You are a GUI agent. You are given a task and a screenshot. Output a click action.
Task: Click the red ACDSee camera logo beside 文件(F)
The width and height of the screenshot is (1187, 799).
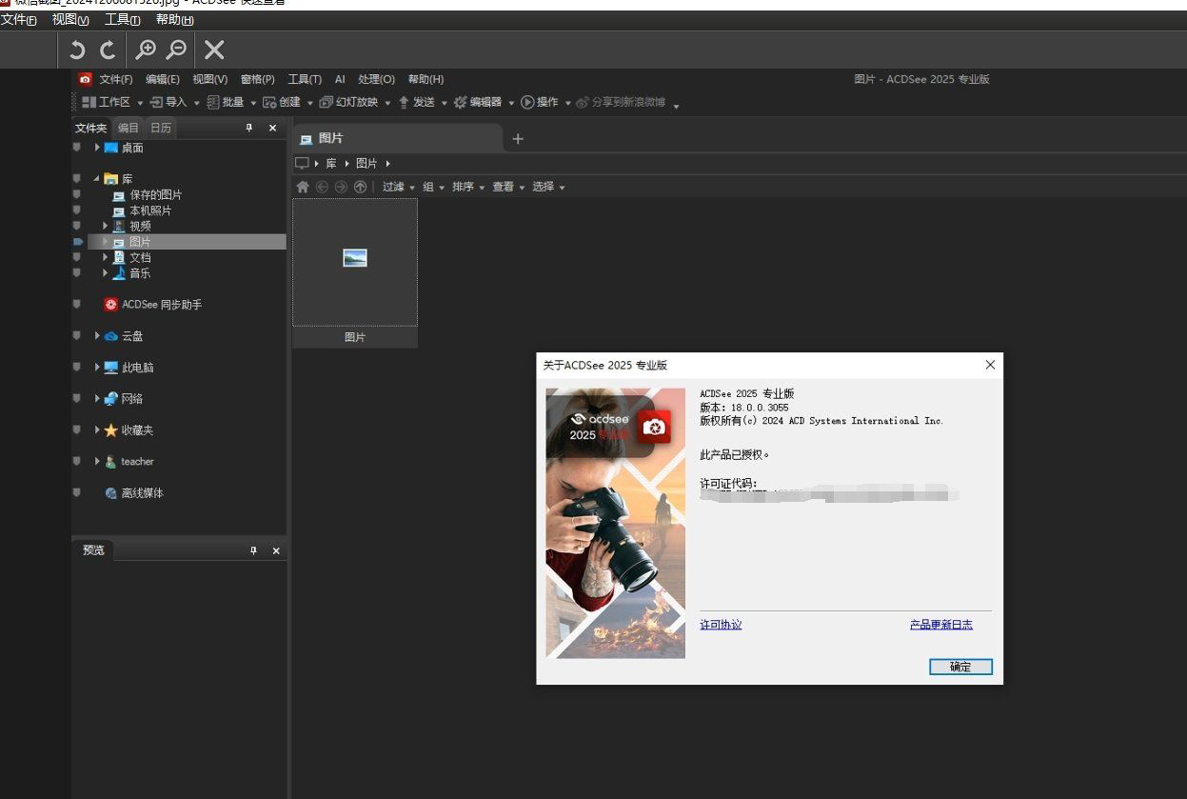coord(86,79)
